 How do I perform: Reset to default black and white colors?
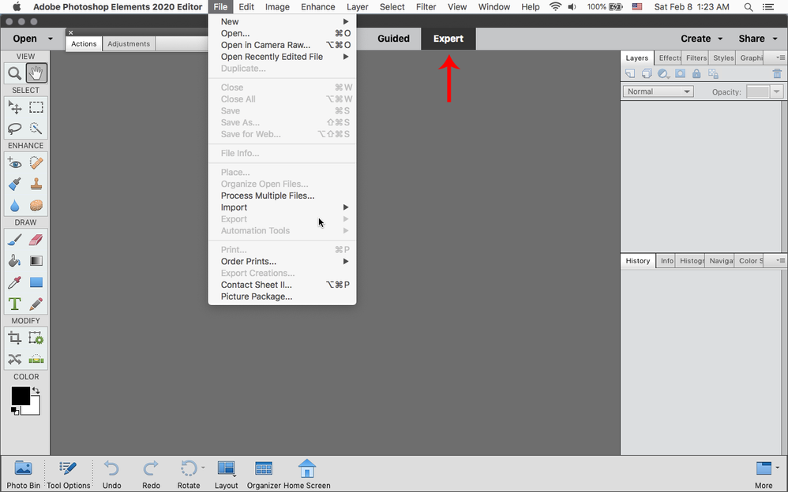click(15, 411)
